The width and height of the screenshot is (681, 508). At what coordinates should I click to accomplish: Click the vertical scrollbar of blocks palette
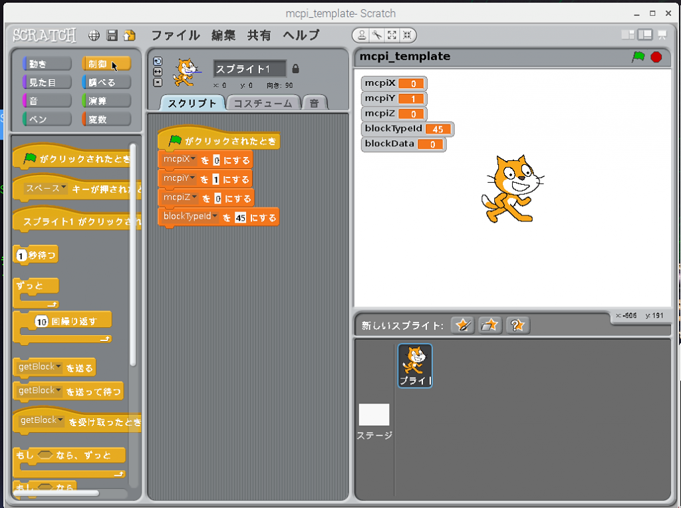133,255
